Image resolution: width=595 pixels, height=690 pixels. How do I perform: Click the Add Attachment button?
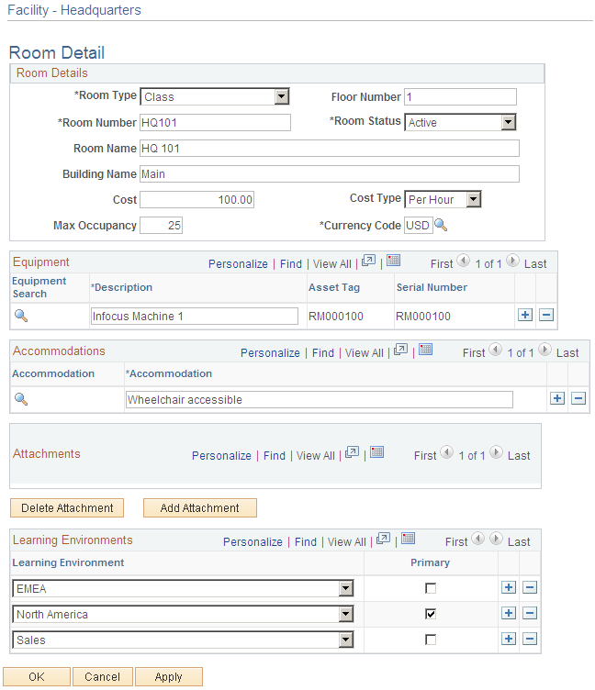(x=200, y=507)
